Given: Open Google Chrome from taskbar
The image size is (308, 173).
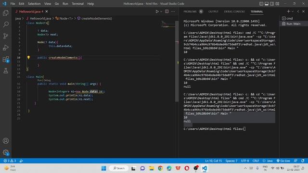Looking at the screenshot, I should 160,168.
